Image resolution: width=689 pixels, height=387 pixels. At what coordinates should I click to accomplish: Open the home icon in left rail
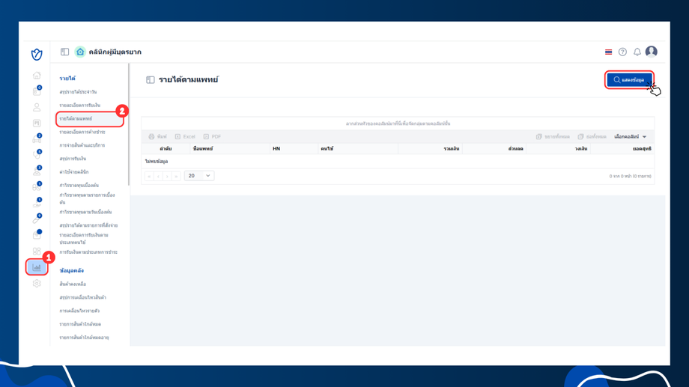coord(37,76)
